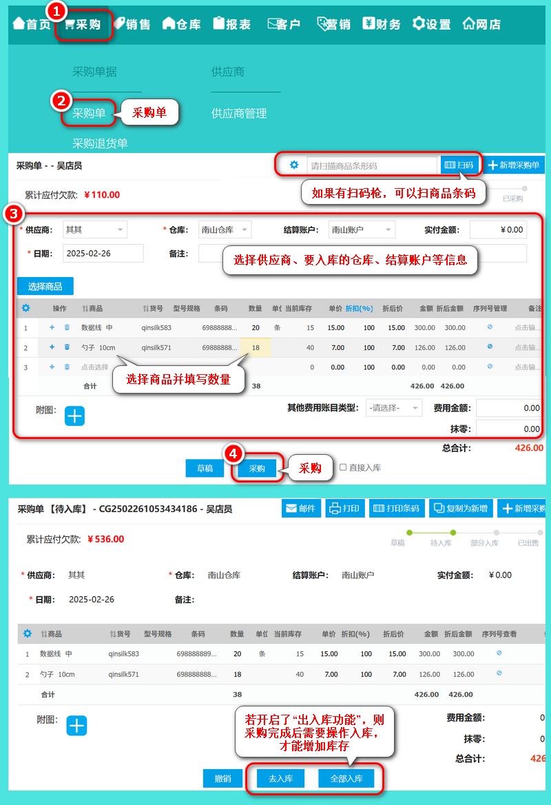This screenshot has height=805, width=551.
Task: Add a row after 数据线 row
Action: [52, 327]
